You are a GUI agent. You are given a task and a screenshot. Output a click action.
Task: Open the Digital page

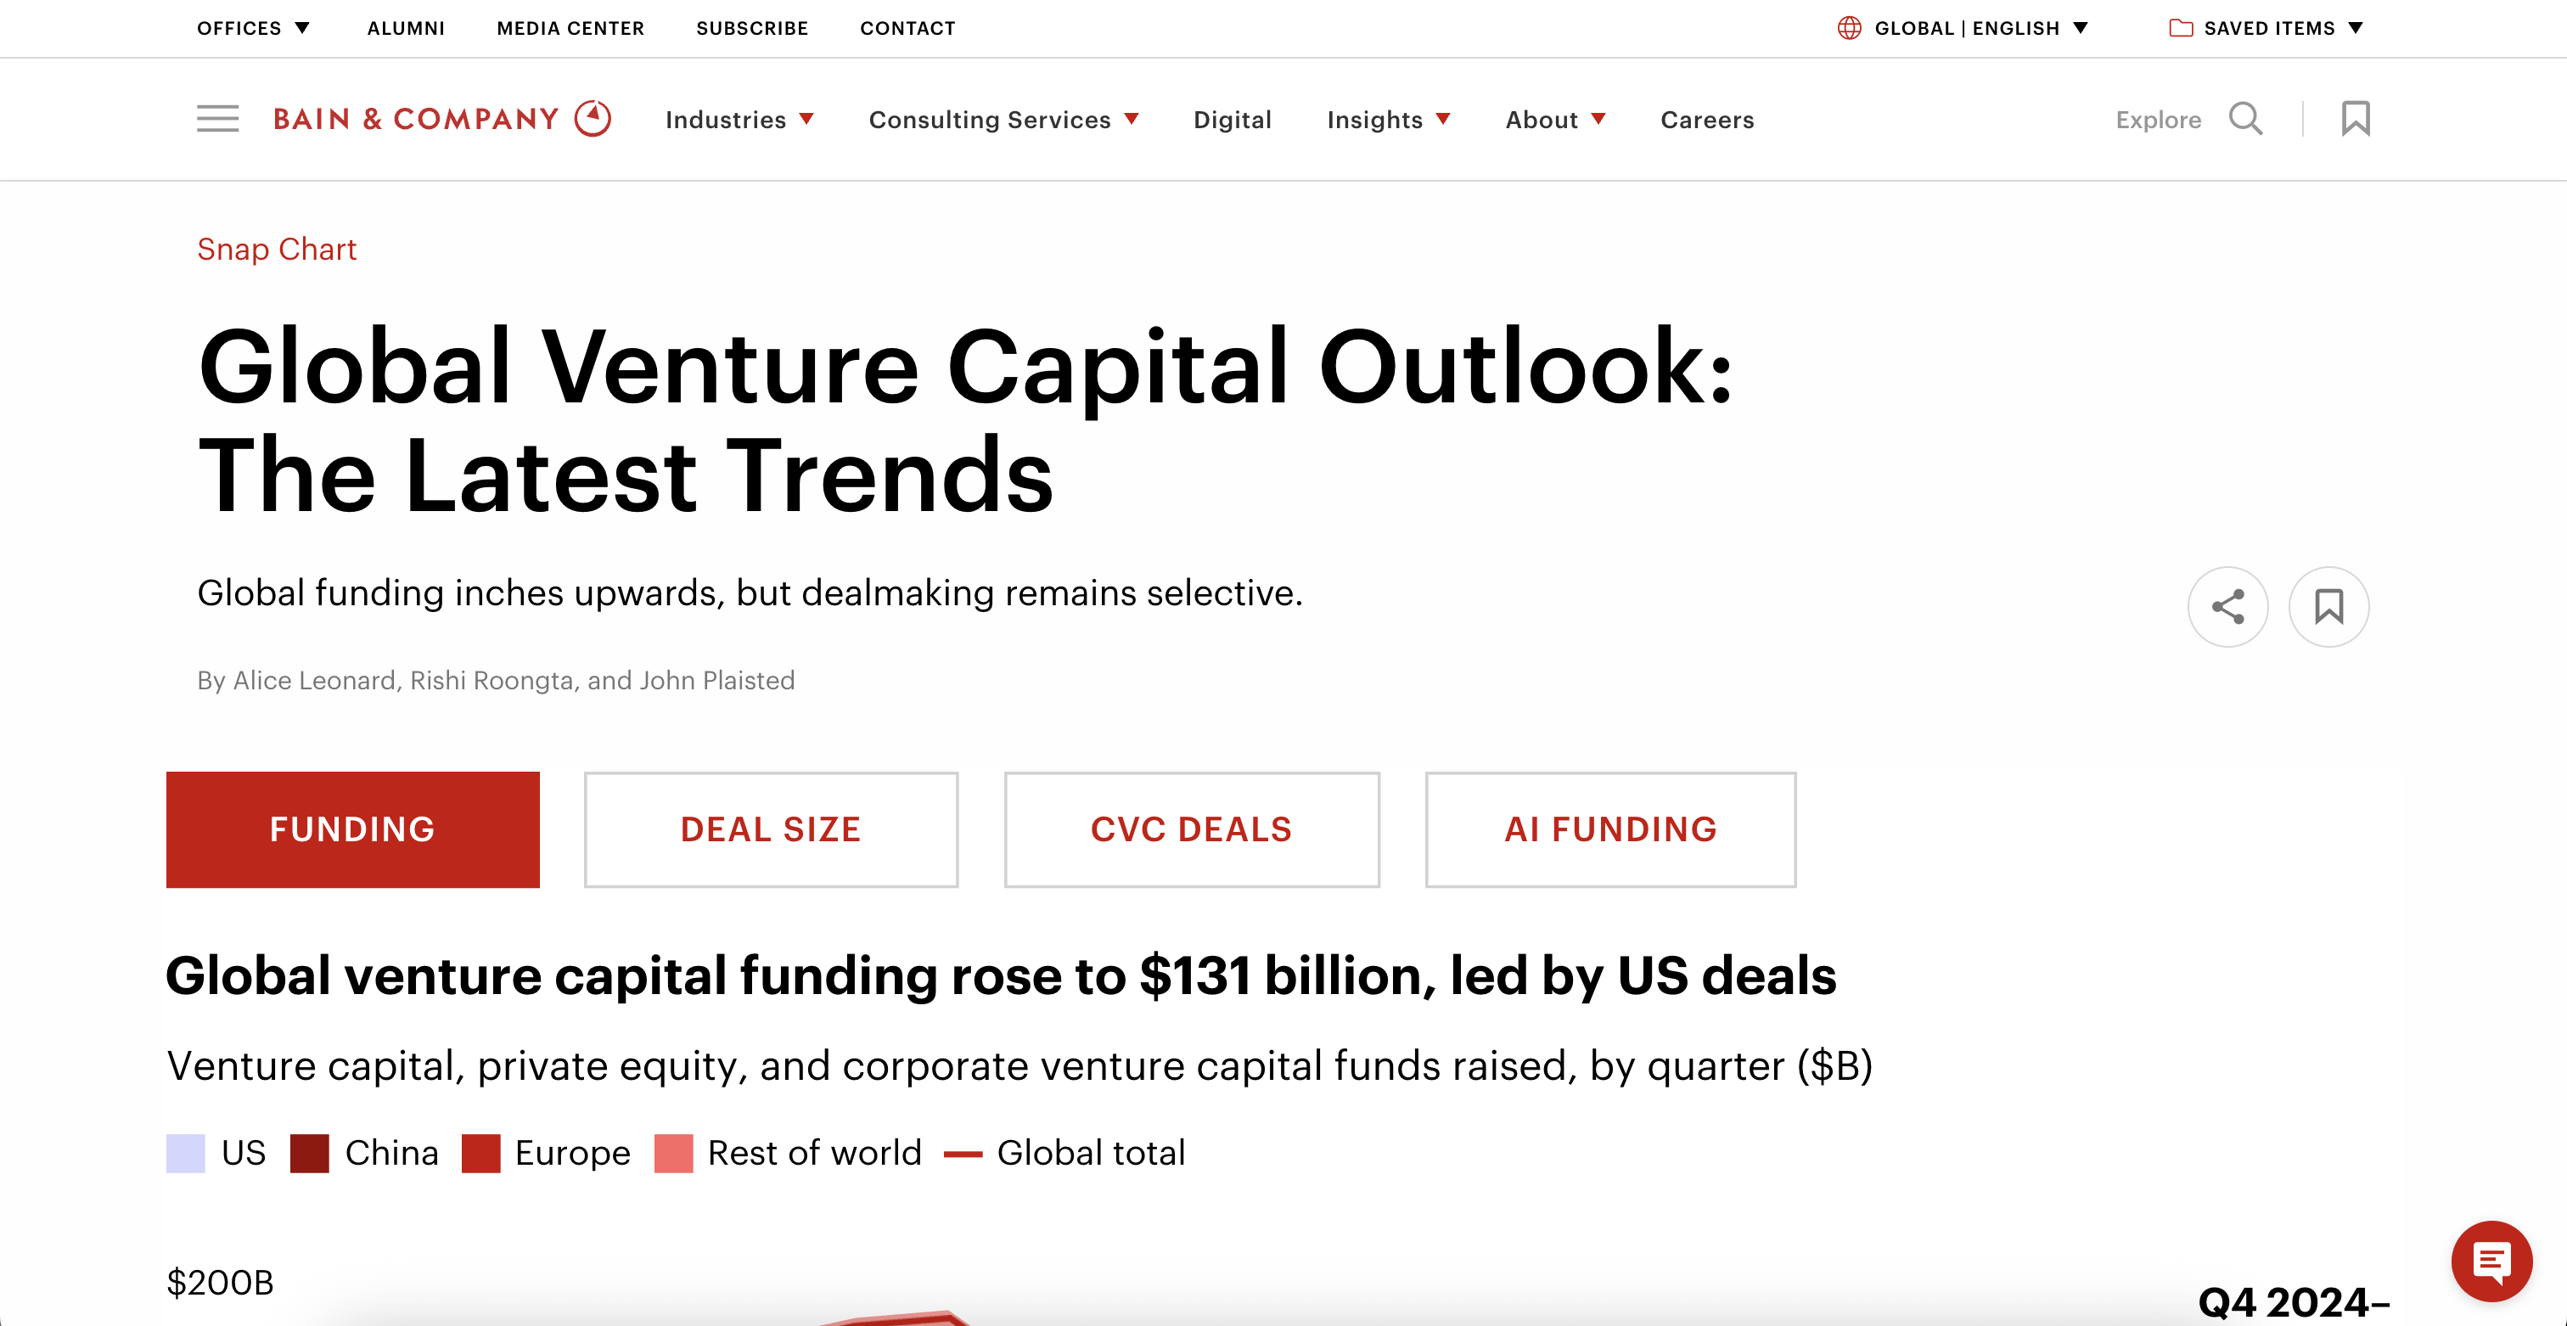pyautogui.click(x=1232, y=120)
